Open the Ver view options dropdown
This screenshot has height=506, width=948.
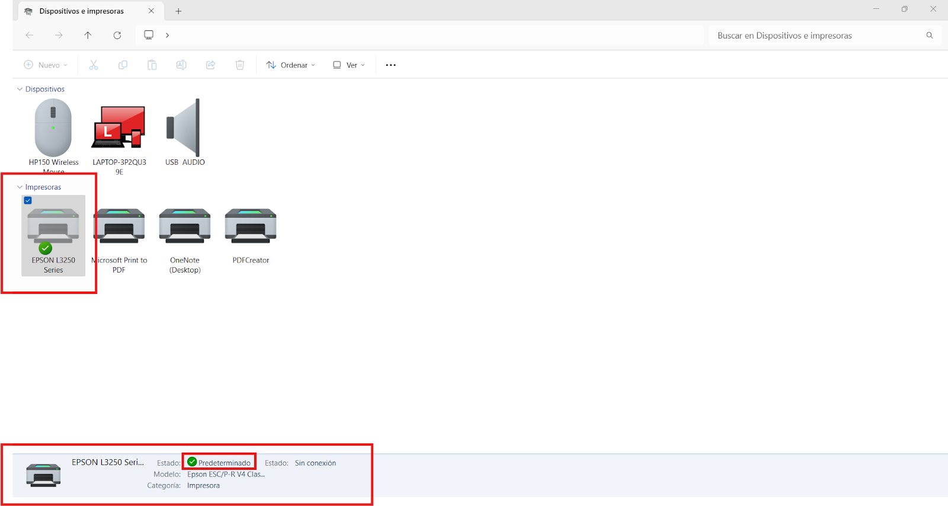349,65
